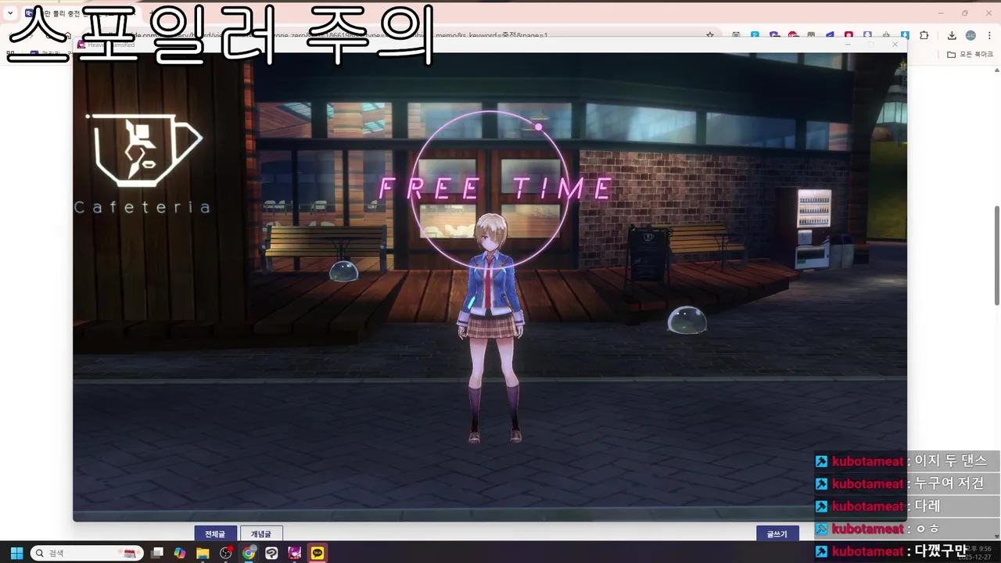1001x563 pixels.
Task: Open the Windows Start menu
Action: tap(16, 553)
